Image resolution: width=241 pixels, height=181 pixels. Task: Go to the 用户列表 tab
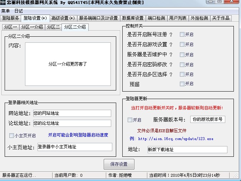tap(178, 18)
